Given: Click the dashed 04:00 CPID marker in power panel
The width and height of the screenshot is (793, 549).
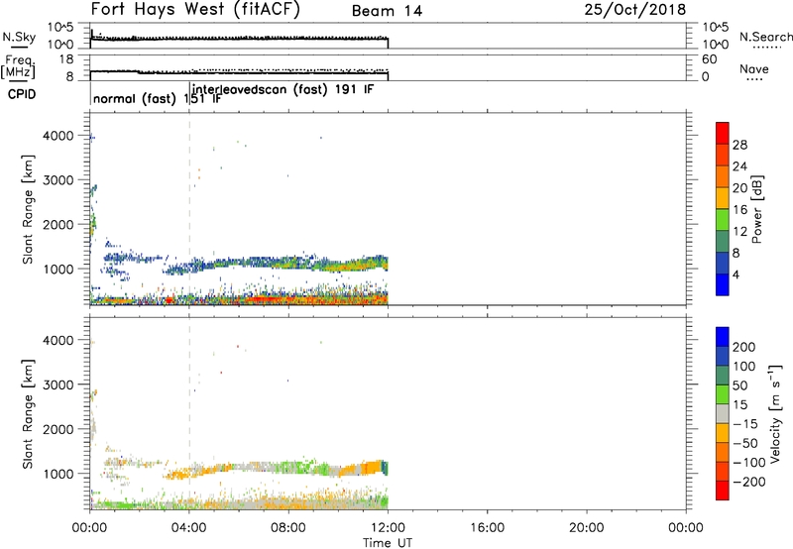Looking at the screenshot, I should 189,209.
